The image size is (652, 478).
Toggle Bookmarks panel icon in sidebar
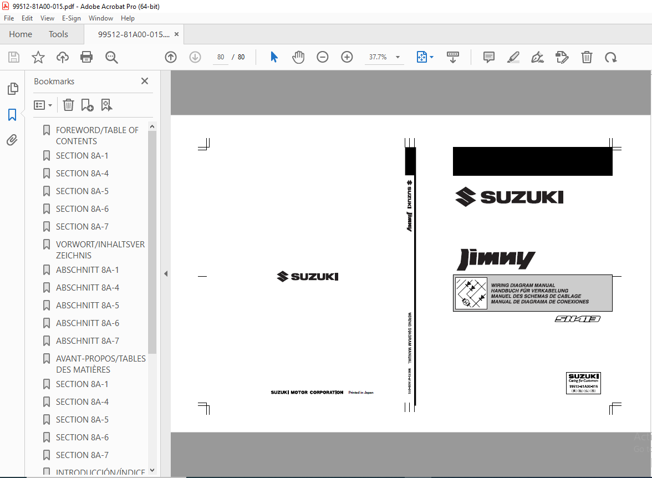click(x=12, y=114)
